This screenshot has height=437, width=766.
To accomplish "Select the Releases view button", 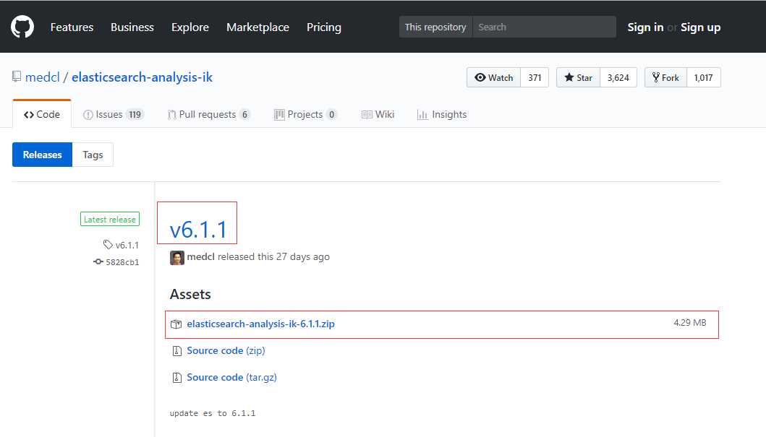I will point(43,155).
